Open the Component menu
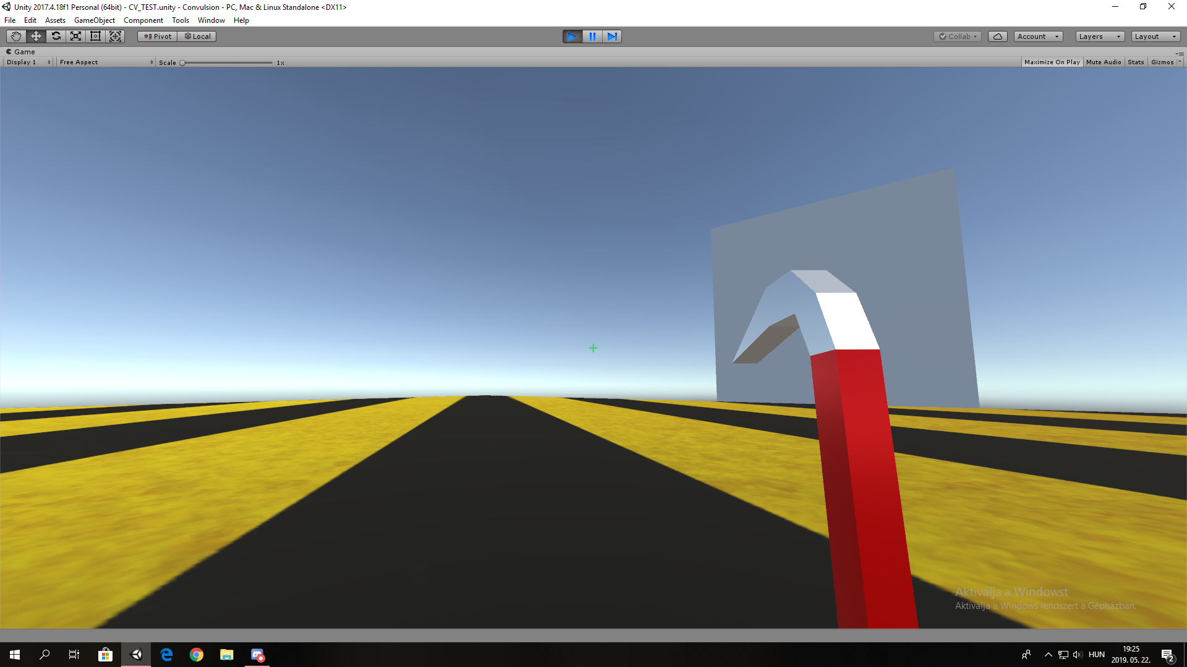The width and height of the screenshot is (1187, 667). (143, 20)
